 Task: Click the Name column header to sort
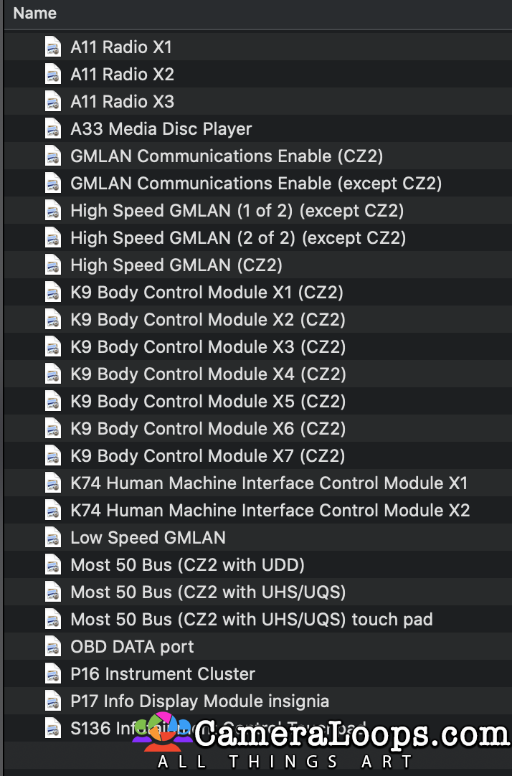34,13
